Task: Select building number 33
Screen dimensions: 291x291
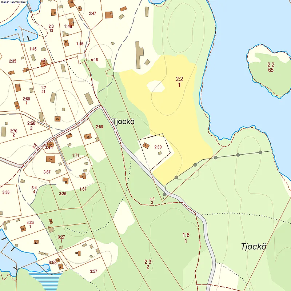Action: pos(71,22)
